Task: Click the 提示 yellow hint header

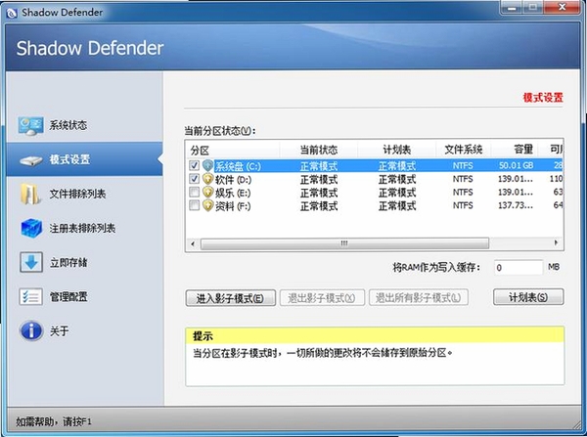Action: [x=375, y=335]
